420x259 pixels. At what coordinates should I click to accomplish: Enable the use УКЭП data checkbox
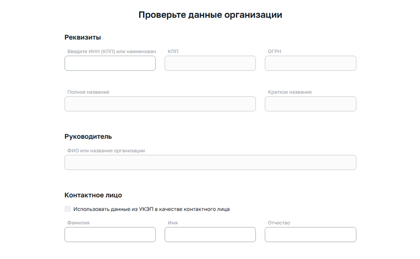point(68,209)
